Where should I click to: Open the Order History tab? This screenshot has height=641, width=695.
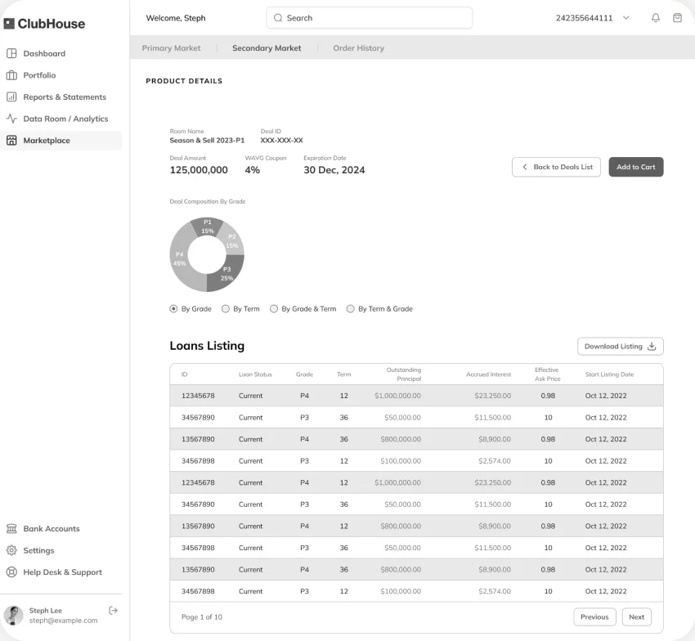359,48
